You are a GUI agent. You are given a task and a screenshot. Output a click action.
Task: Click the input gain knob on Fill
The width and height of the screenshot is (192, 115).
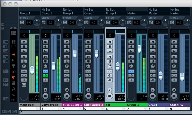click(x=123, y=22)
